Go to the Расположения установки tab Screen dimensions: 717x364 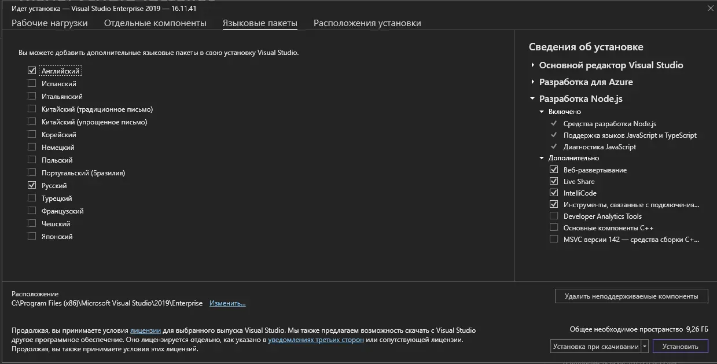367,23
